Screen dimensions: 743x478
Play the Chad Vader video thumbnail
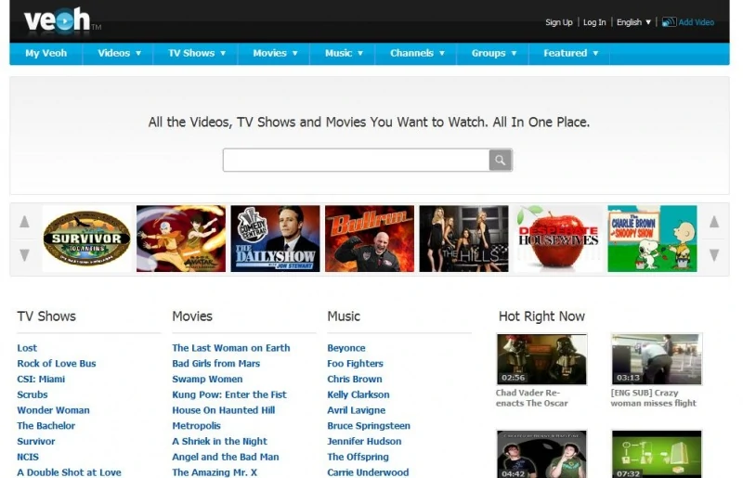point(541,359)
